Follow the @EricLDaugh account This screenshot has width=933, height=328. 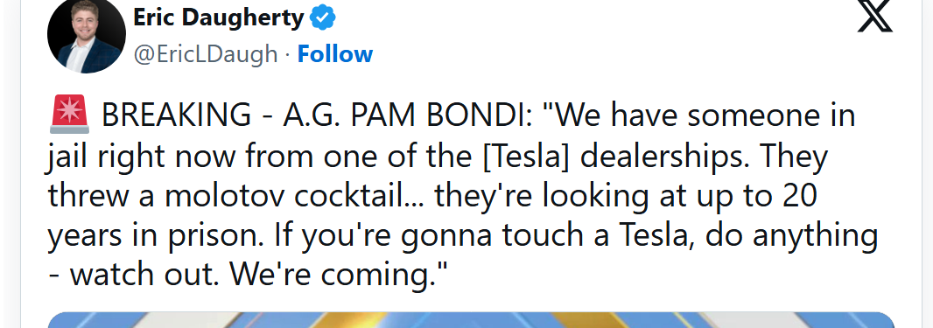[x=335, y=54]
